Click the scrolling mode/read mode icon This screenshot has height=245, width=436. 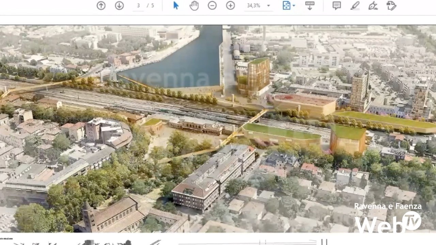click(310, 5)
